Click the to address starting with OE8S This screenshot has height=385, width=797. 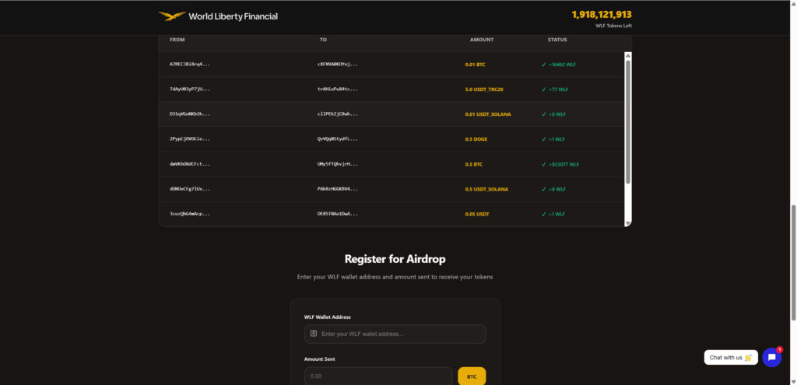click(338, 214)
